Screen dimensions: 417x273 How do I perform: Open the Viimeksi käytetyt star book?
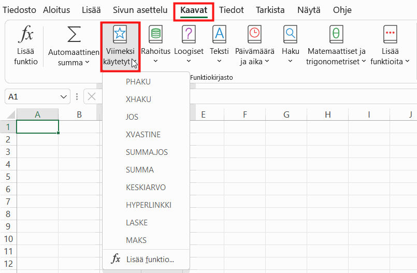tap(120, 34)
